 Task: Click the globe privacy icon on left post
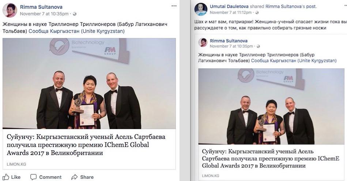pos(75,14)
